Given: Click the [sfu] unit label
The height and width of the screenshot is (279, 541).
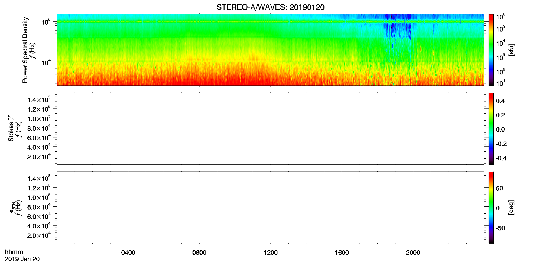Looking at the screenshot, I should 511,50.
